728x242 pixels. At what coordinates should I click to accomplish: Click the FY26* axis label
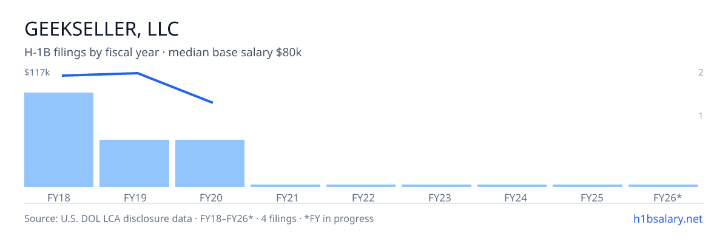tap(667, 198)
